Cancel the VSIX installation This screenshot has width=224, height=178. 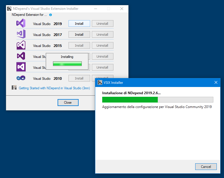[x=206, y=167]
